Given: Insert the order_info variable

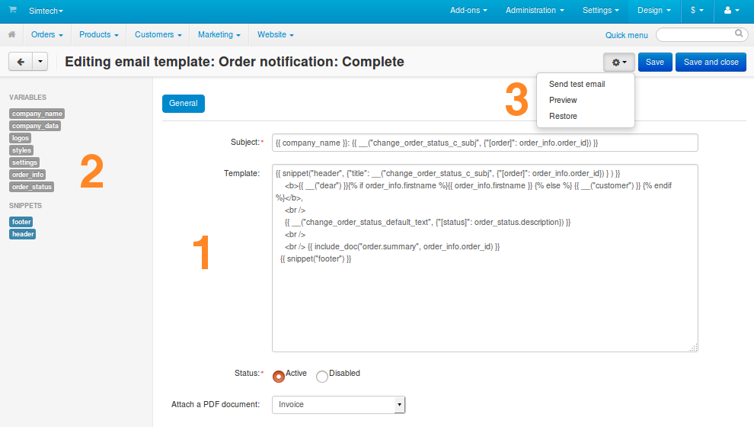Looking at the screenshot, I should point(27,175).
